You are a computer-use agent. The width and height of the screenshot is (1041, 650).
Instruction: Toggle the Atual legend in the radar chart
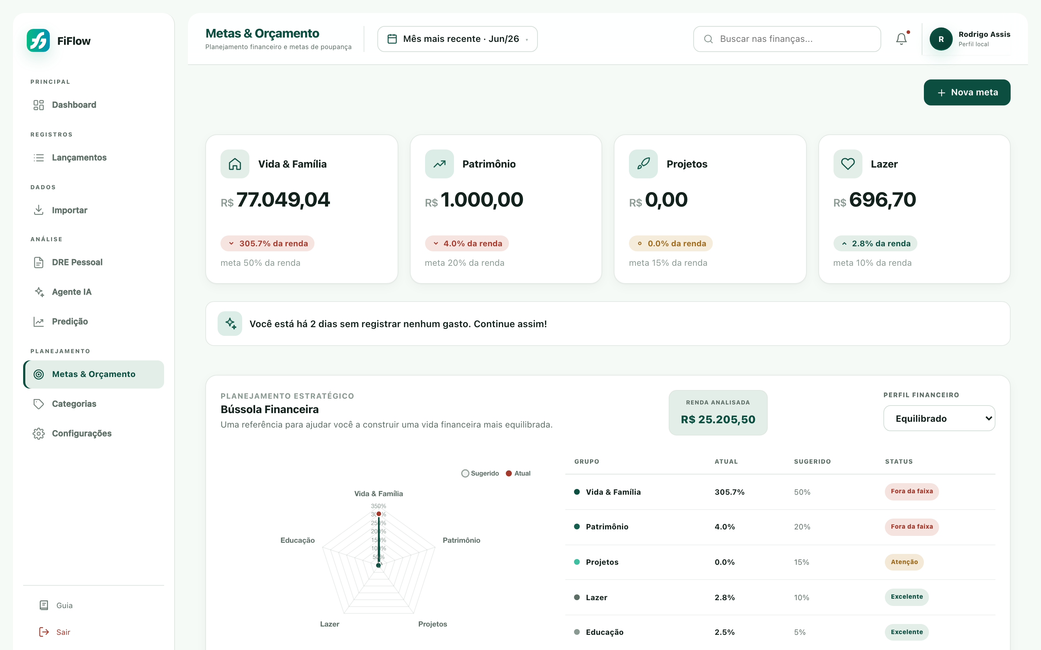[x=518, y=473]
